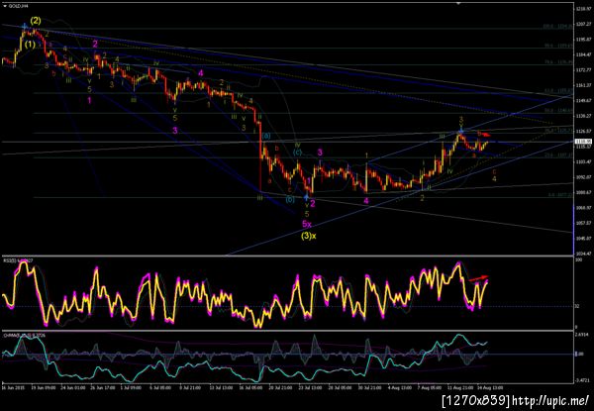Image resolution: width=594 pixels, height=411 pixels.
Task: Click the 100 level on RSI scale
Action: click(578, 260)
